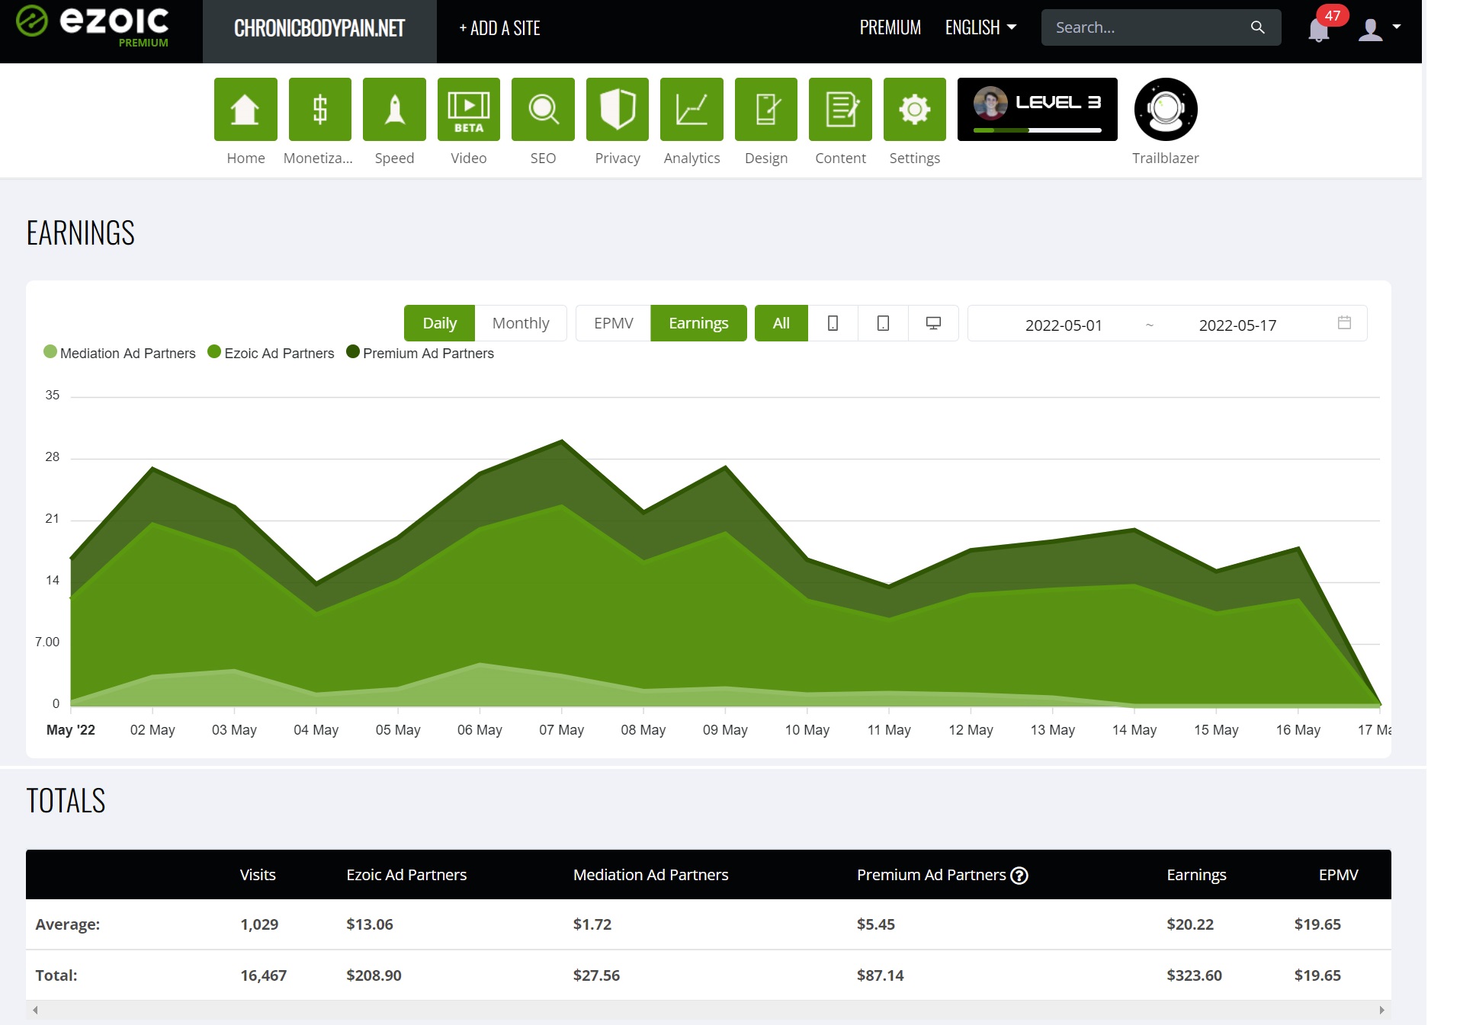Open the date range calendar icon
The width and height of the screenshot is (1460, 1025).
[x=1344, y=322]
